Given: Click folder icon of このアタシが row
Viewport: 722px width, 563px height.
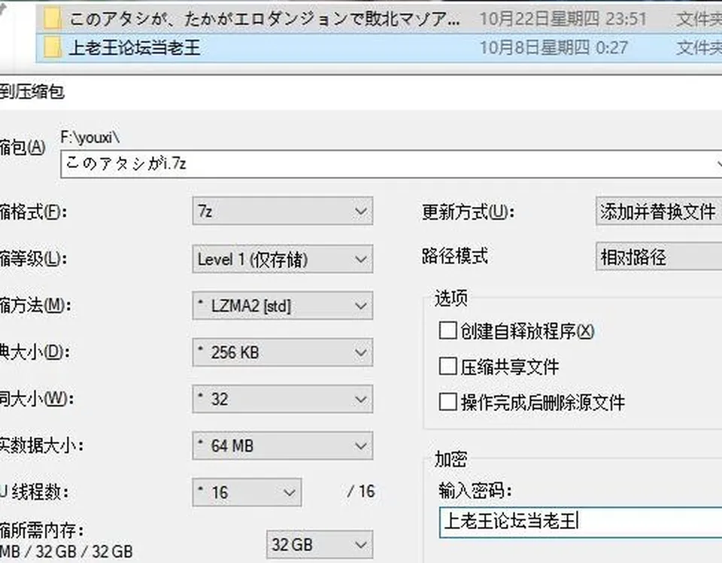Looking at the screenshot, I should 52,19.
